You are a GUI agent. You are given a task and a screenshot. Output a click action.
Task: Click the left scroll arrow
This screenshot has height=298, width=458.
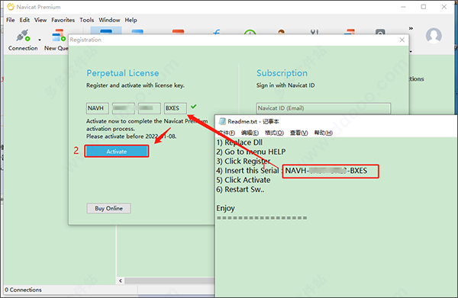[x=121, y=280]
